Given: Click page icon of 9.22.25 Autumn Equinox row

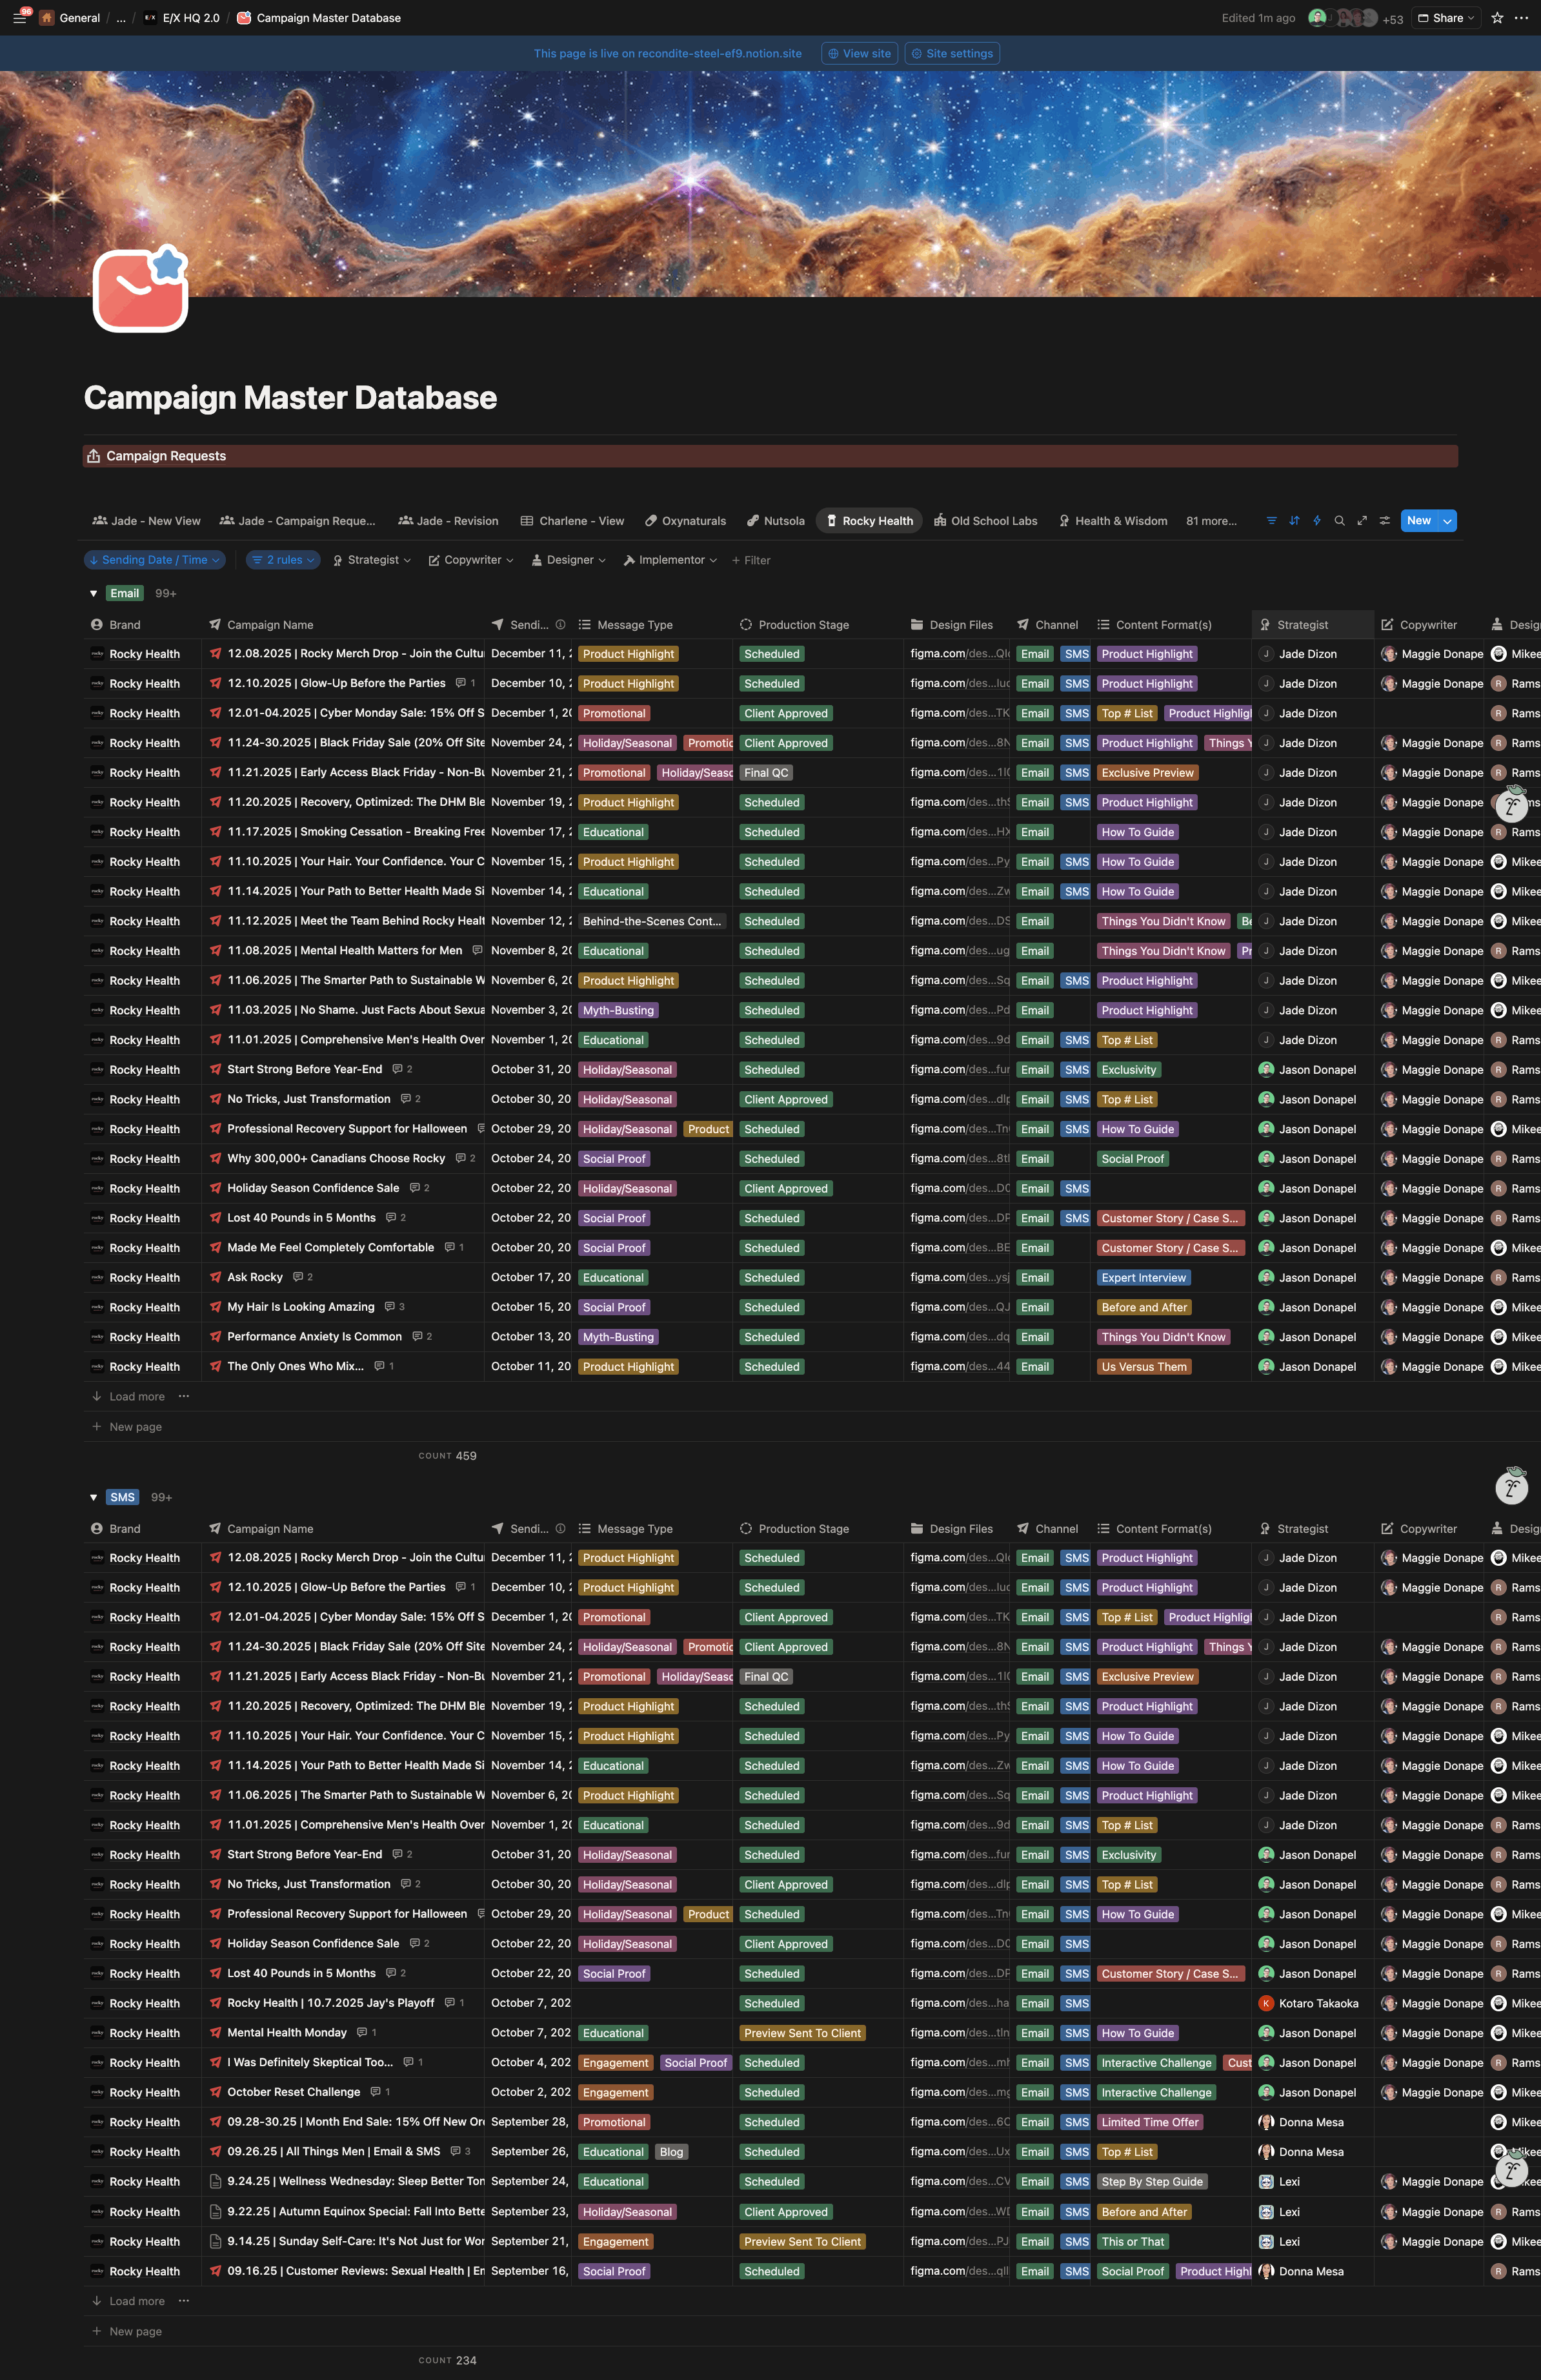Looking at the screenshot, I should pyautogui.click(x=215, y=2212).
